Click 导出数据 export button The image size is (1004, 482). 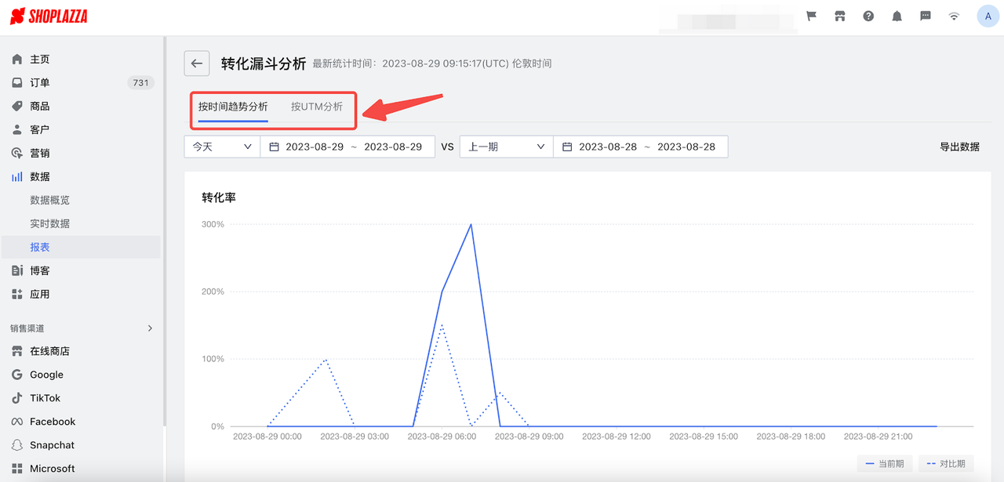[x=959, y=147]
